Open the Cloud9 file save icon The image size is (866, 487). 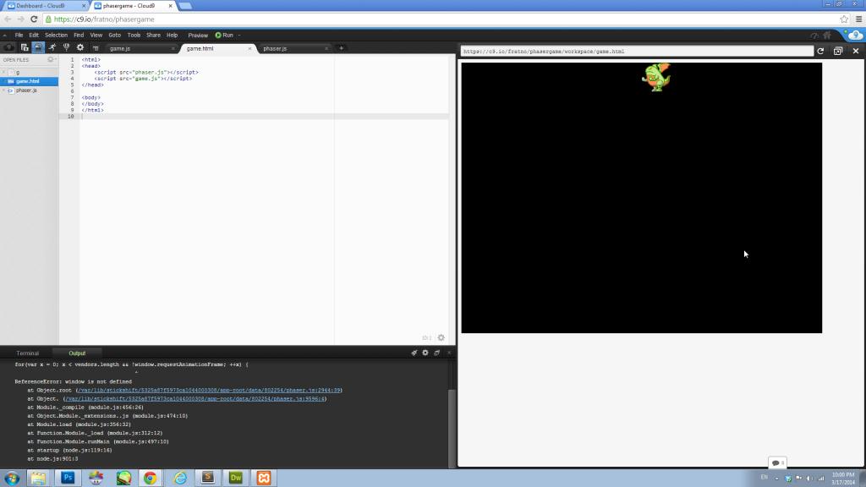pyautogui.click(x=25, y=47)
